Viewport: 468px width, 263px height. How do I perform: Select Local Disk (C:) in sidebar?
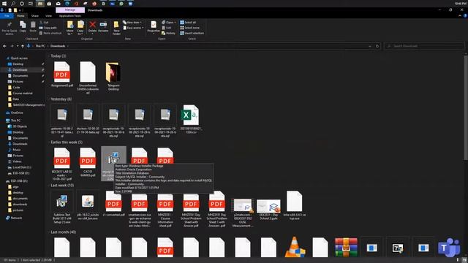[22, 167]
